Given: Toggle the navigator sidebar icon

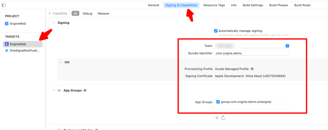Looking at the screenshot, I should tap(4, 5).
